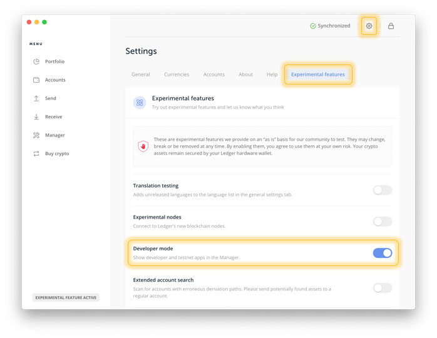Lock the app with padlock icon
The image size is (437, 338).
(391, 26)
